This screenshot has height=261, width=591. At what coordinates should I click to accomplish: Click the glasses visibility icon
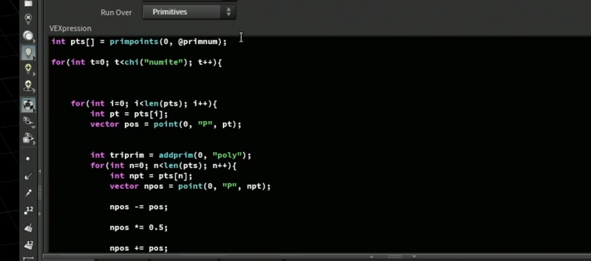[x=28, y=122]
